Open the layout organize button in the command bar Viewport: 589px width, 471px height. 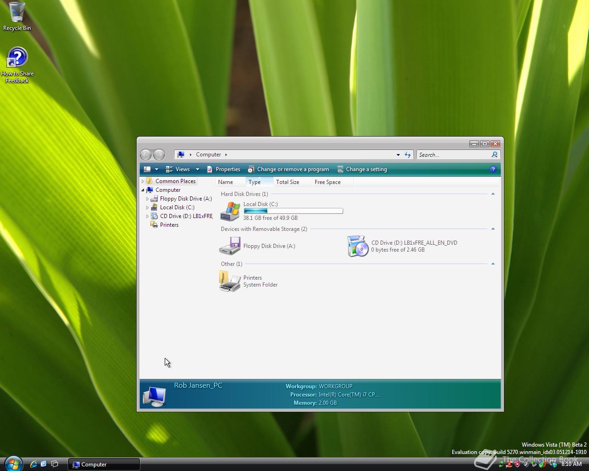click(147, 169)
